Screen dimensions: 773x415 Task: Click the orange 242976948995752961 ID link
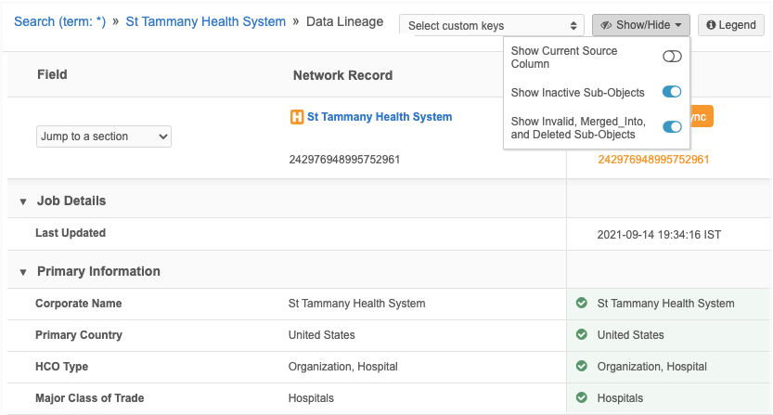653,160
